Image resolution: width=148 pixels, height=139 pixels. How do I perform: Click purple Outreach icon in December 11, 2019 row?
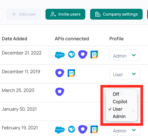[60, 73]
